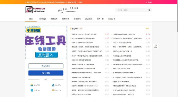Open the 每日一图HTML源码 article link
Image resolution: width=178 pixels, height=97 pixels.
point(81,94)
